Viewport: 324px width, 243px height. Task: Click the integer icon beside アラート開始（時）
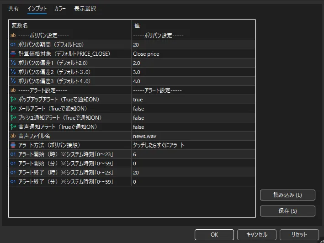pyautogui.click(x=13, y=154)
